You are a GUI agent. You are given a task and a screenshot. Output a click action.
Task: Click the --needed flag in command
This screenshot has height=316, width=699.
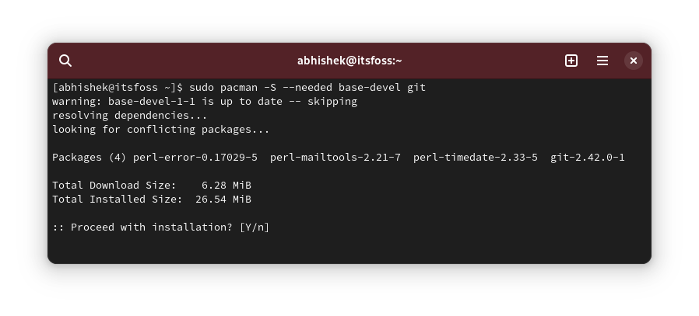(x=307, y=88)
